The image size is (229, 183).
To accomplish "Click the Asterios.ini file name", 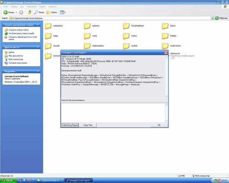I will (x=175, y=53).
